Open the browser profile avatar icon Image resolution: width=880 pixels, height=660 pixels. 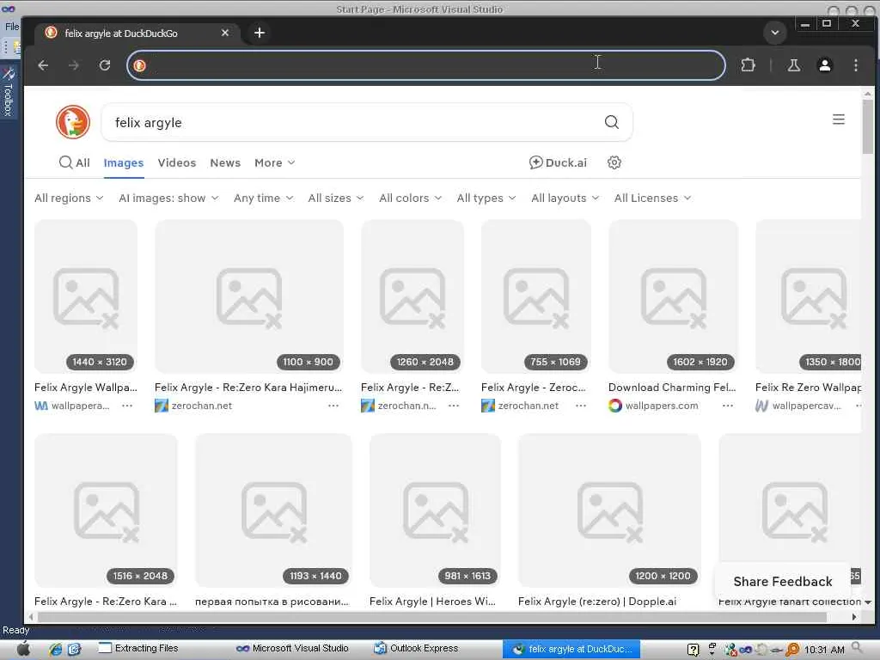(824, 65)
